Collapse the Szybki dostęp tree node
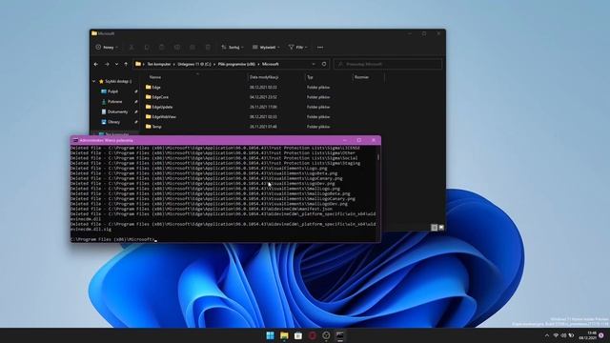The height and width of the screenshot is (343, 610). pyautogui.click(x=93, y=81)
